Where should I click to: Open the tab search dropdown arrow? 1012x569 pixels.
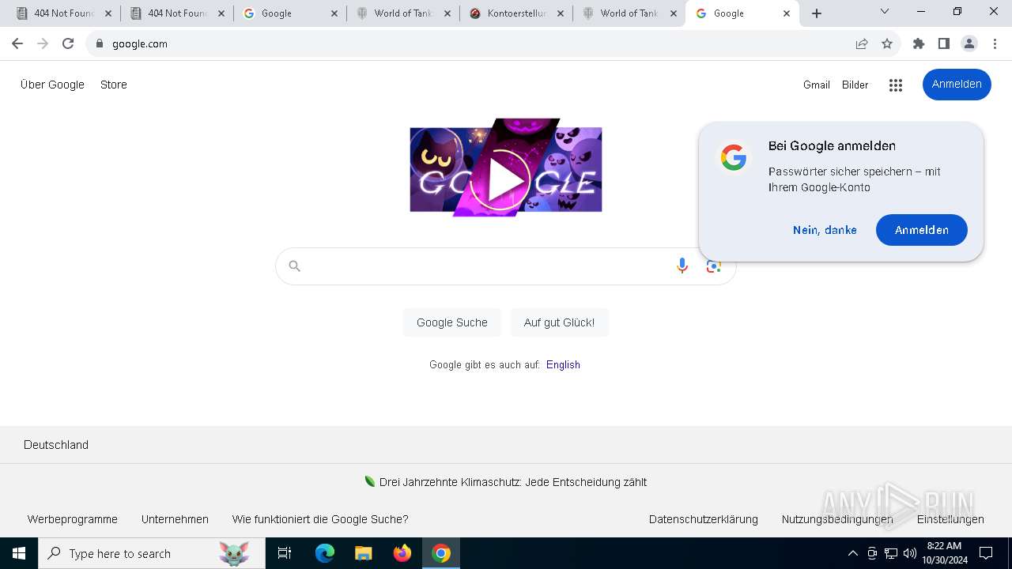click(x=885, y=11)
